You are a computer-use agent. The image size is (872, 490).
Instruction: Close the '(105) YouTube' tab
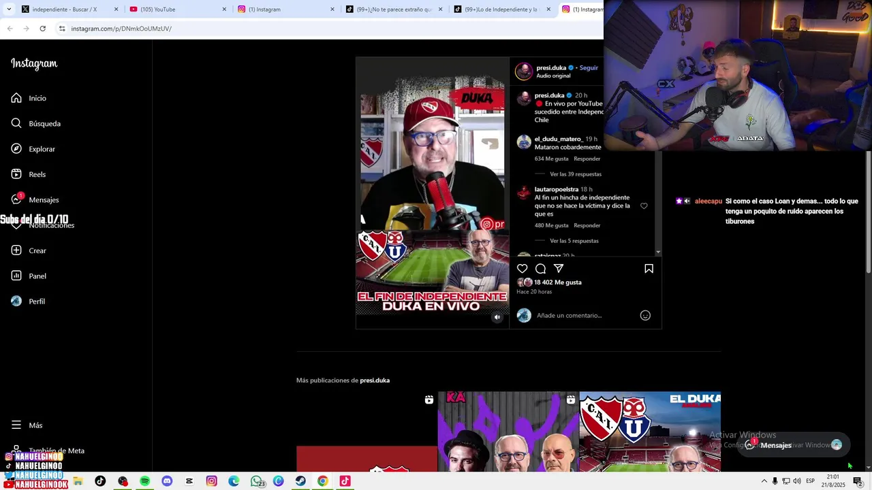pyautogui.click(x=224, y=10)
